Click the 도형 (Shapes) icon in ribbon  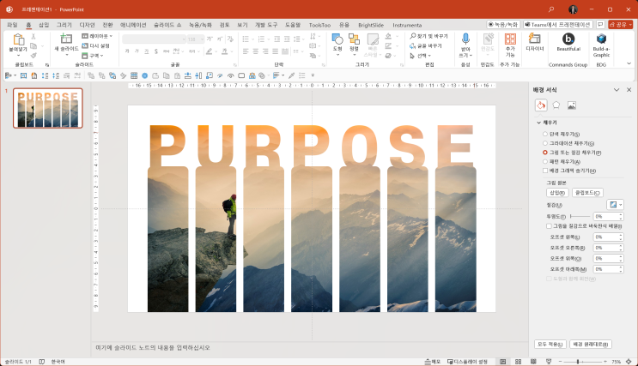pyautogui.click(x=337, y=40)
